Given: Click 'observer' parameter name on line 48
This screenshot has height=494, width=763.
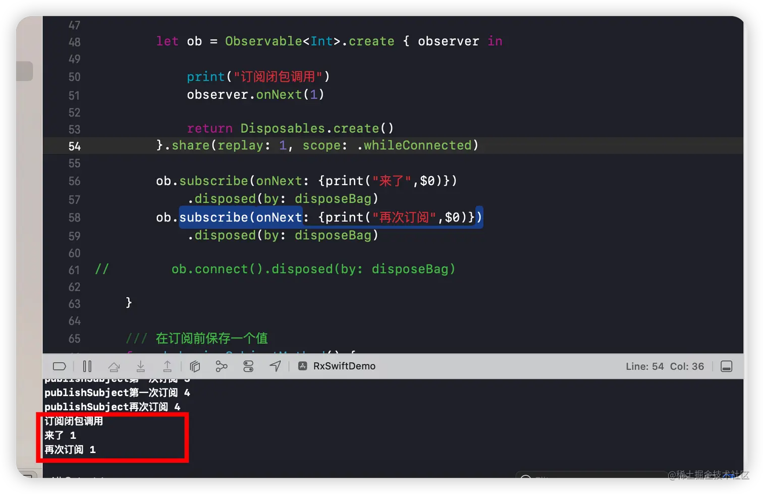Looking at the screenshot, I should tap(449, 41).
